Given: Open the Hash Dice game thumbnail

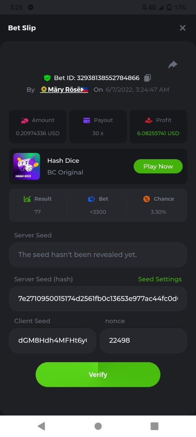Looking at the screenshot, I should [27, 166].
